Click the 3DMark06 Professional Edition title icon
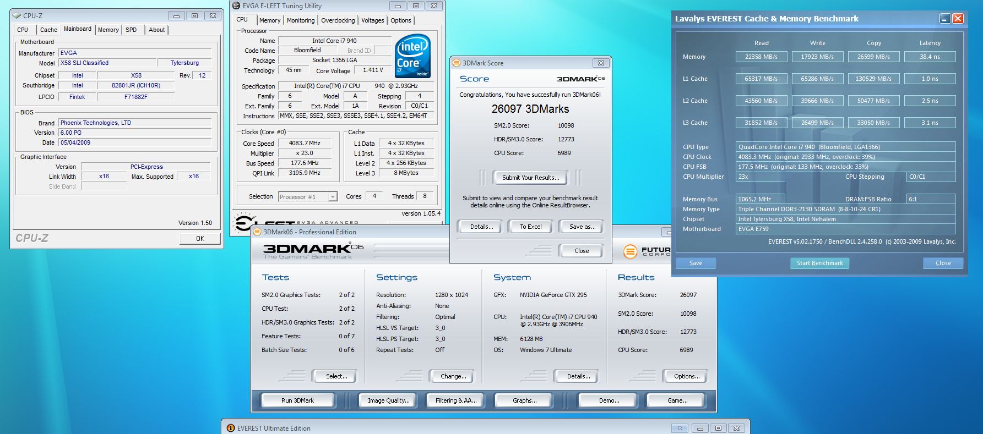This screenshot has height=434, width=983. 257,232
